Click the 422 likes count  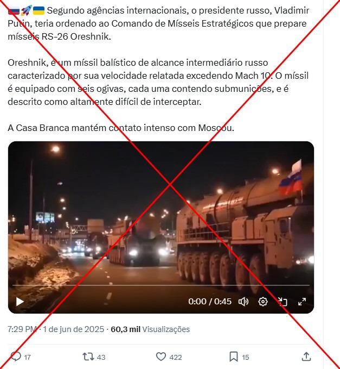(x=176, y=357)
